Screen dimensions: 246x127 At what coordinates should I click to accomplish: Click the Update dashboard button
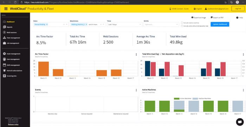pyautogui.click(x=220, y=24)
